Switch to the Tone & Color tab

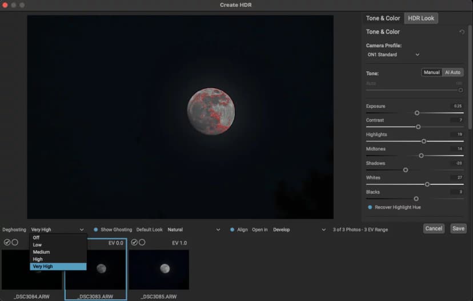click(x=383, y=18)
